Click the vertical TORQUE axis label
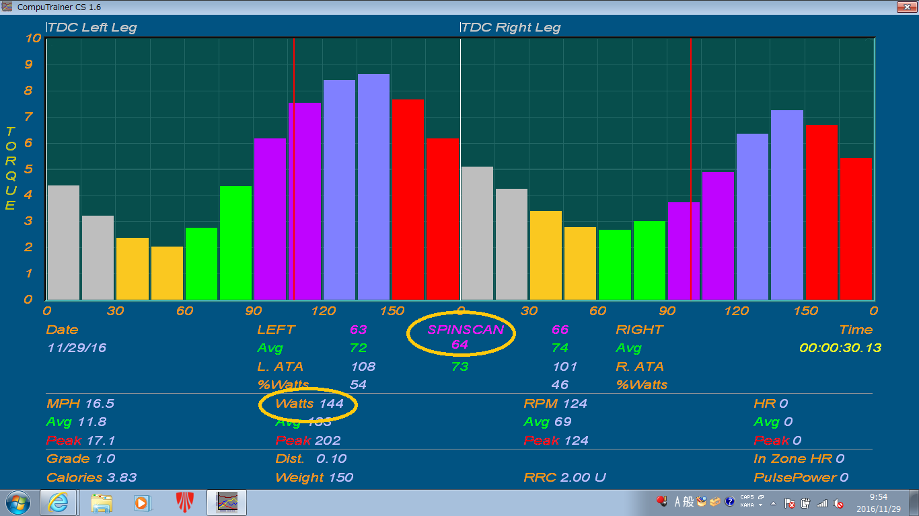 (10, 168)
